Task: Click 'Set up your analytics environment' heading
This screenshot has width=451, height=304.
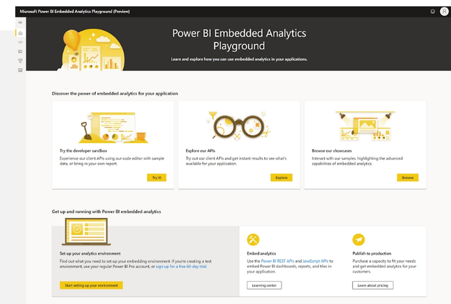Action: (x=90, y=254)
